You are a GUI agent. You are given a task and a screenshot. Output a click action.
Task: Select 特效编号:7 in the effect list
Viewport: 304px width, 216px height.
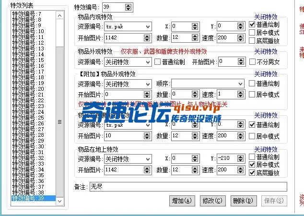(34, 14)
